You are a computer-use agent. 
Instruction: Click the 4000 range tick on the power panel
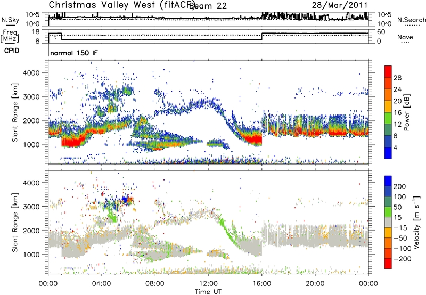(31, 73)
